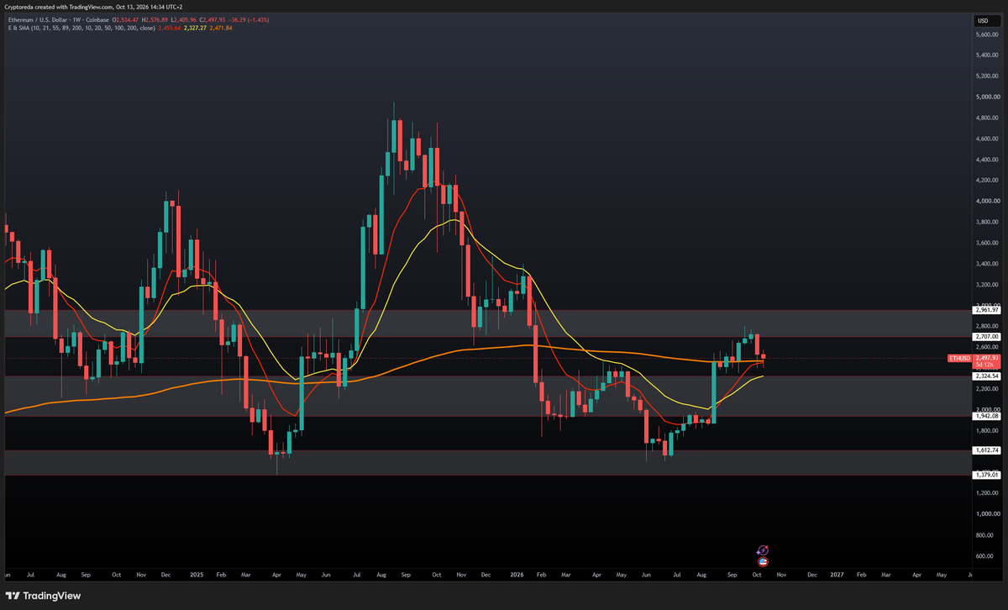Click the 2026 label on time axis
This screenshot has height=610, width=1008.
[x=517, y=575]
